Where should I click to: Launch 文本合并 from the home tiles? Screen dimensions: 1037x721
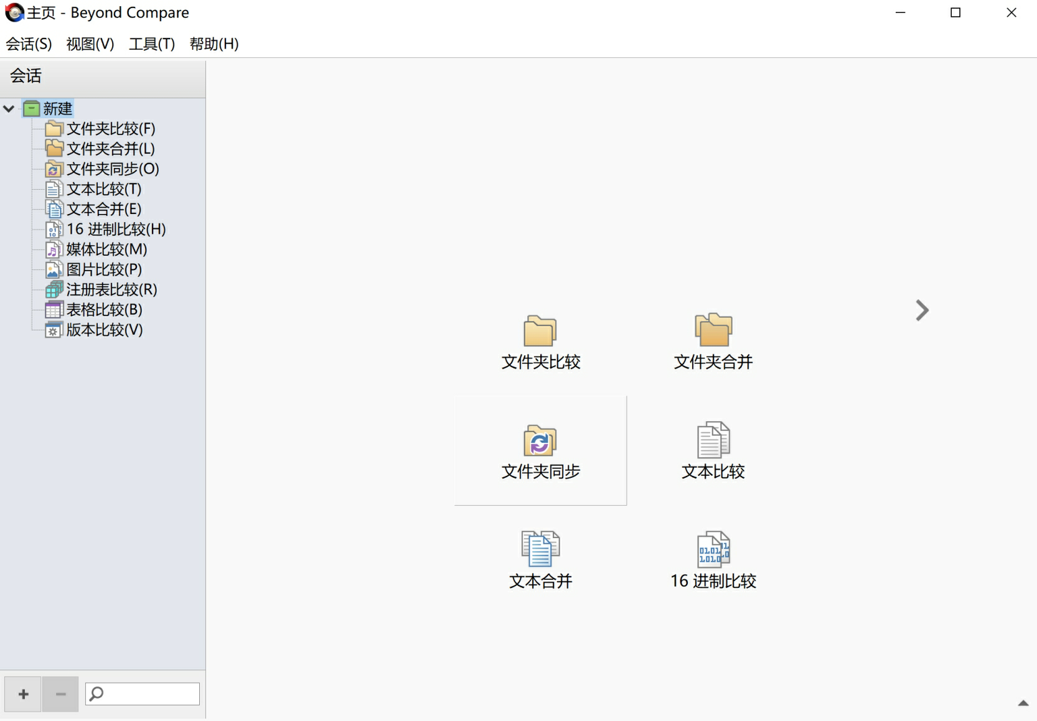pyautogui.click(x=540, y=561)
